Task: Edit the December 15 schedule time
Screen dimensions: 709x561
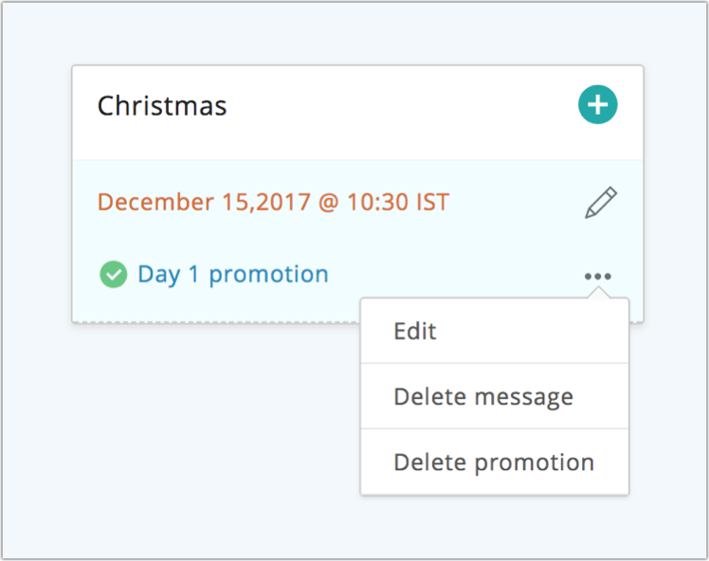Action: [601, 203]
